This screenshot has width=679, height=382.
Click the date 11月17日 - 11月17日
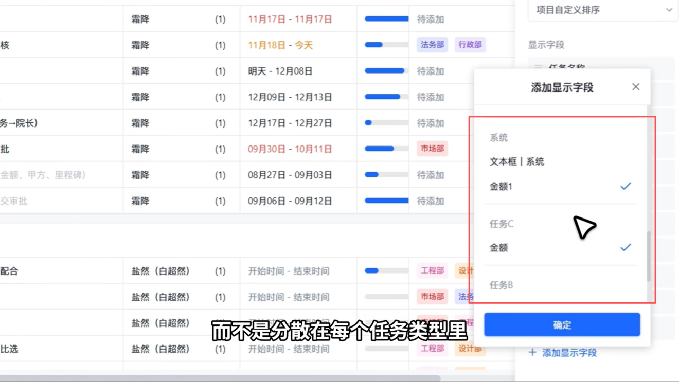click(x=290, y=19)
